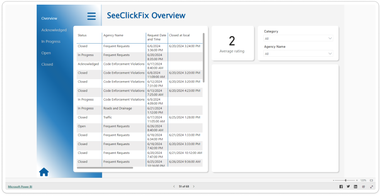Enter full screen mode

[371, 186]
